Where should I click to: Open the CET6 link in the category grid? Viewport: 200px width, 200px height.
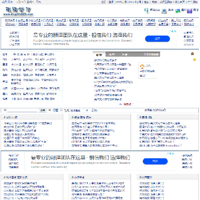click(49, 80)
